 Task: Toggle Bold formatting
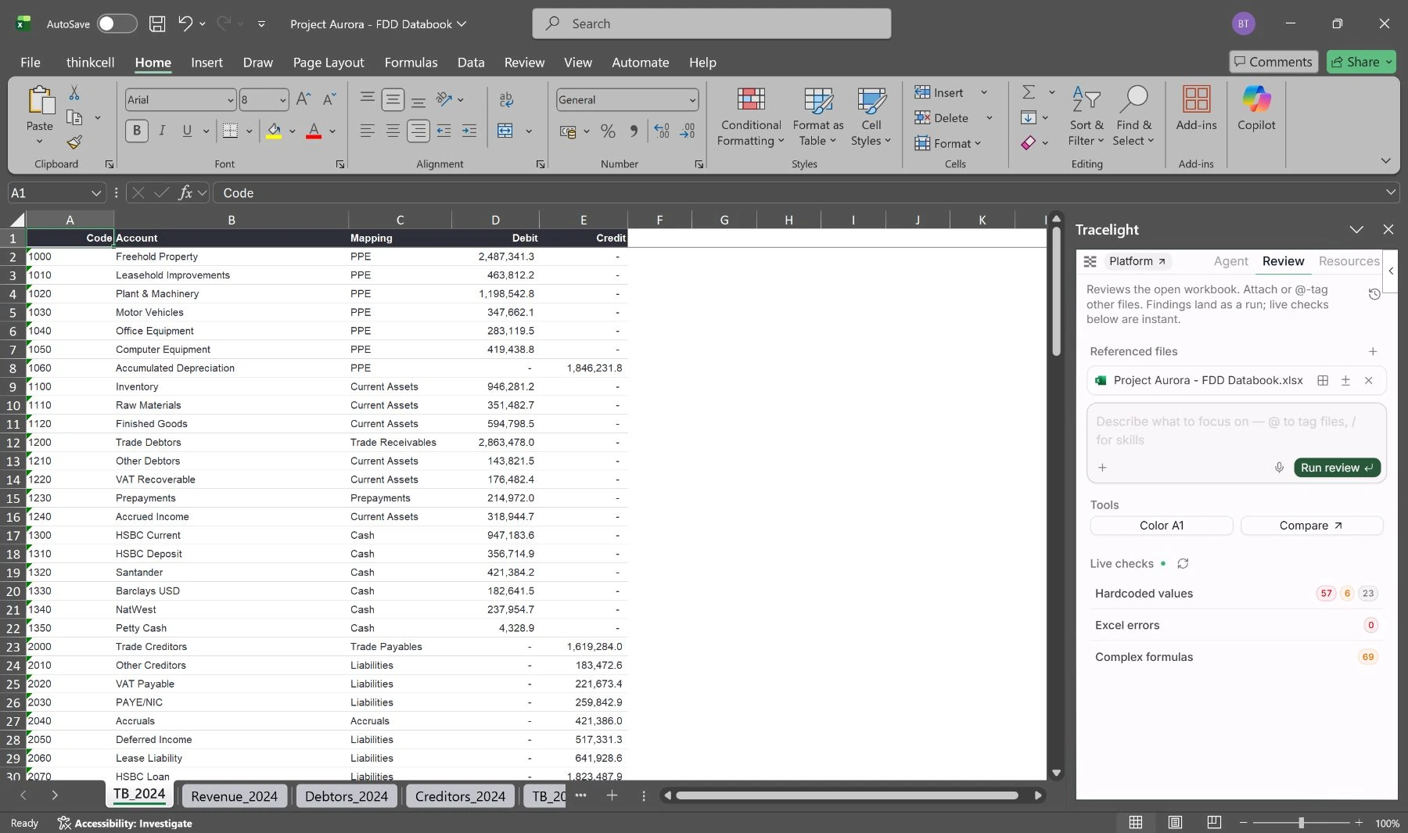[137, 131]
